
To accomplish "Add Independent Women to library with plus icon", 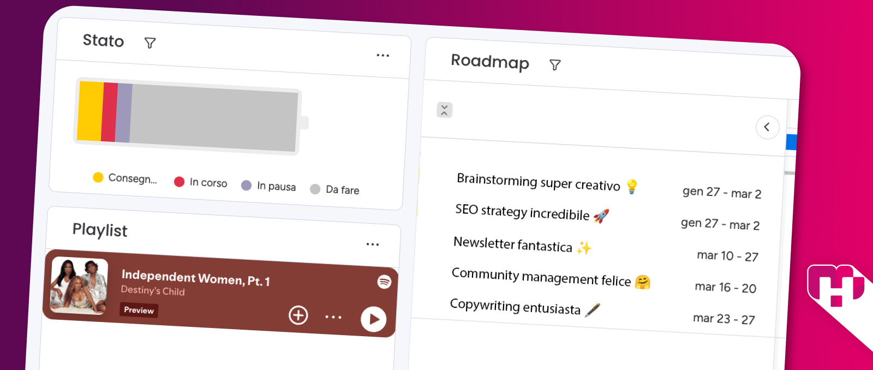I will click(298, 315).
